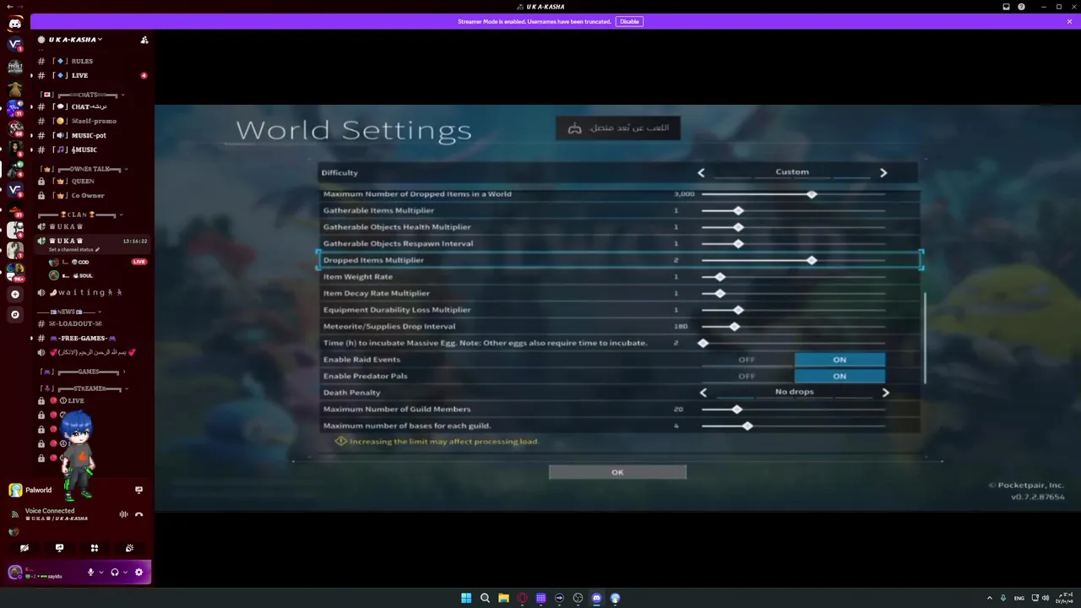Open the Opera browser taskbar icon

point(522,598)
